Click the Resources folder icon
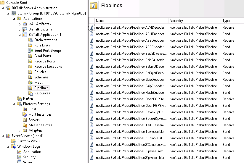Viewport: 244px width, 163px height. 30,93
